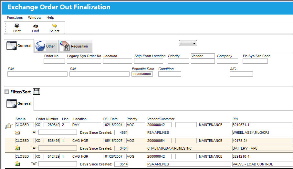The height and width of the screenshot is (169, 293).
Task: Click MAINTENANCE cell for order 512429
Action: coord(214,156)
